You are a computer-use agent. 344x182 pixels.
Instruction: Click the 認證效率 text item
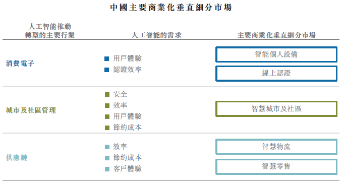[x=128, y=70]
